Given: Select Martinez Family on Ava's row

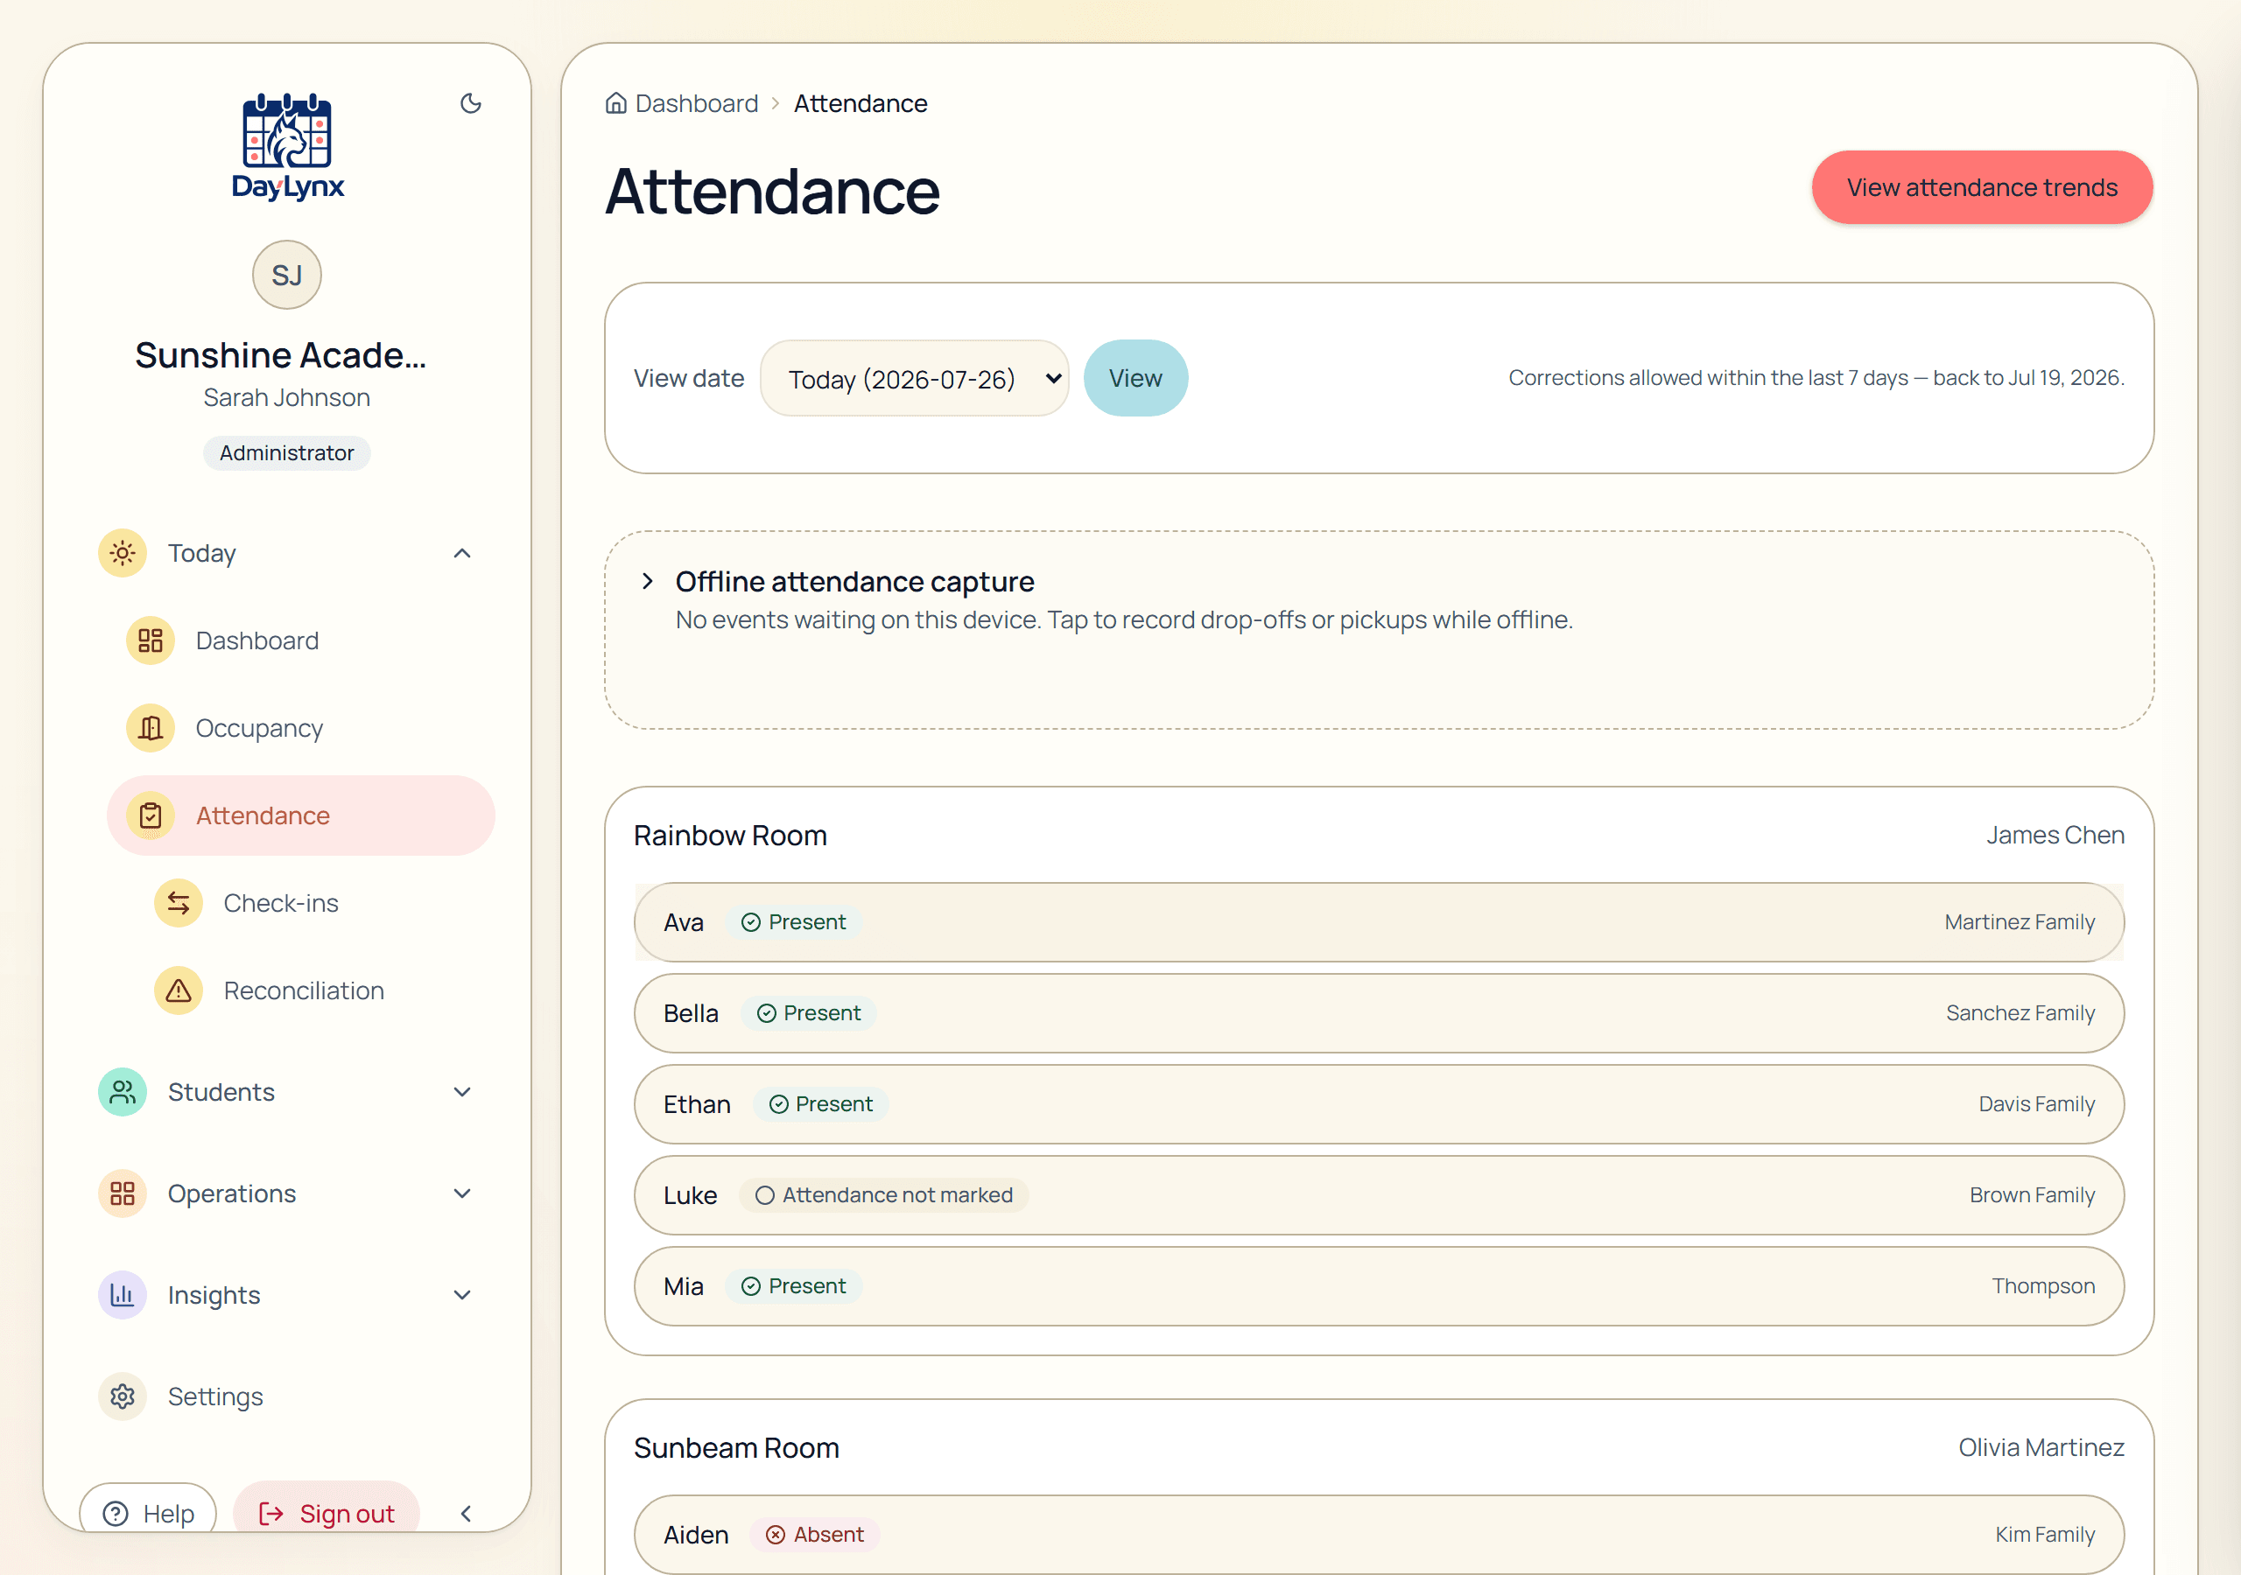Looking at the screenshot, I should [2020, 922].
